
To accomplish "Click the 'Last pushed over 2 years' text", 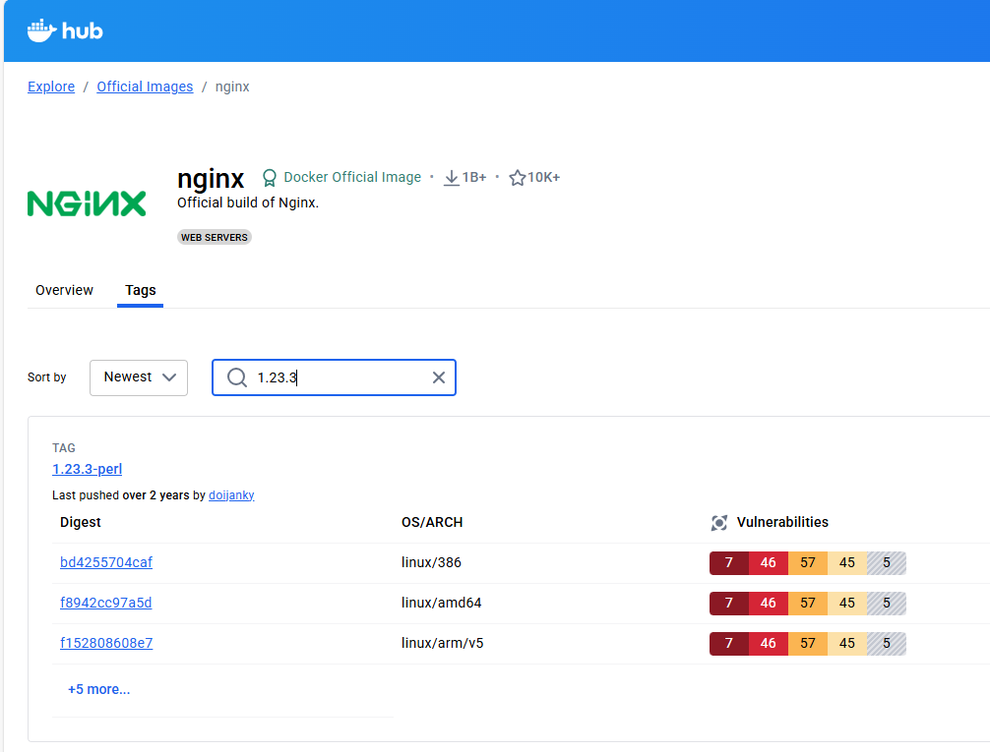I will (x=121, y=495).
